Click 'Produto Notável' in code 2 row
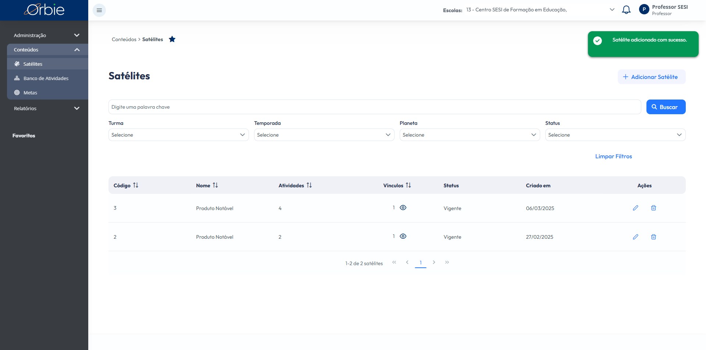Image resolution: width=706 pixels, height=350 pixels. pyautogui.click(x=215, y=237)
